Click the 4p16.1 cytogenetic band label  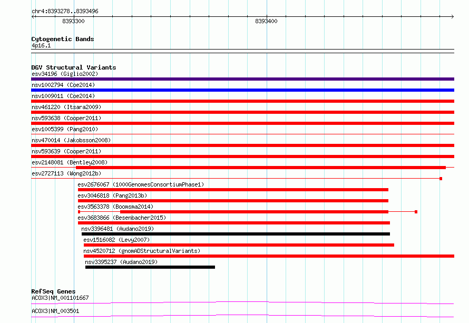point(41,45)
